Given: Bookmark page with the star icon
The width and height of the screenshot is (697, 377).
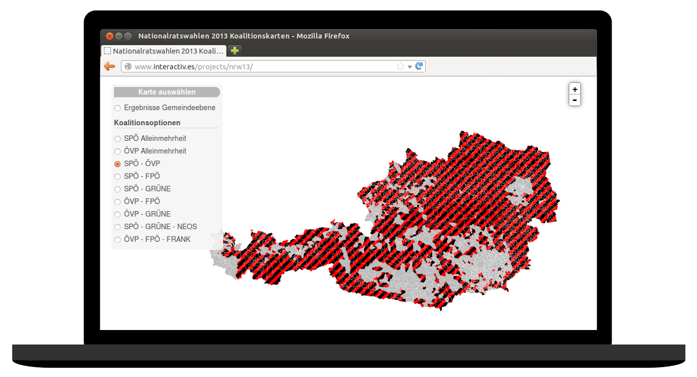Looking at the screenshot, I should click(x=400, y=66).
